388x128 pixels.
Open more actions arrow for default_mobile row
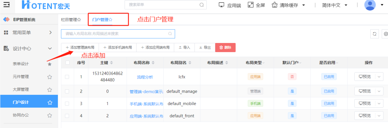[379, 104]
